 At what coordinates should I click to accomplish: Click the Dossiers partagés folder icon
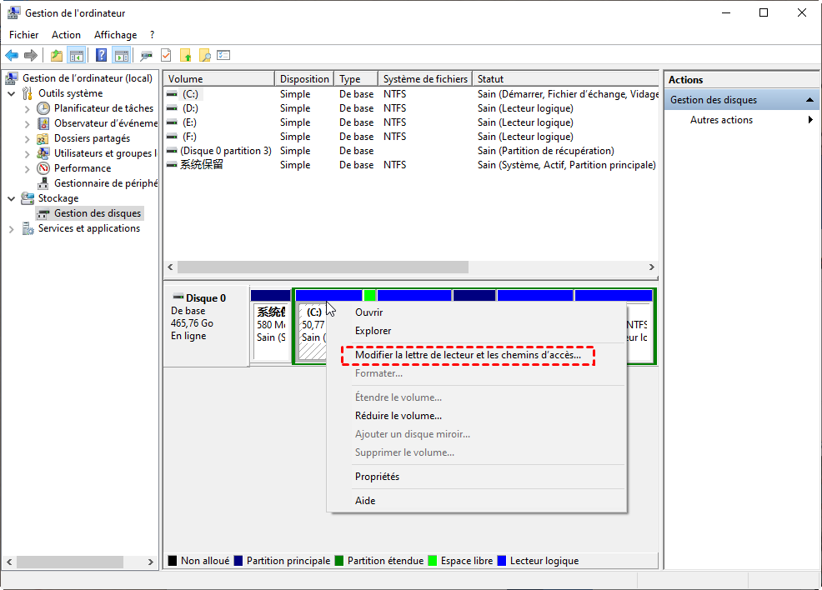coord(43,139)
